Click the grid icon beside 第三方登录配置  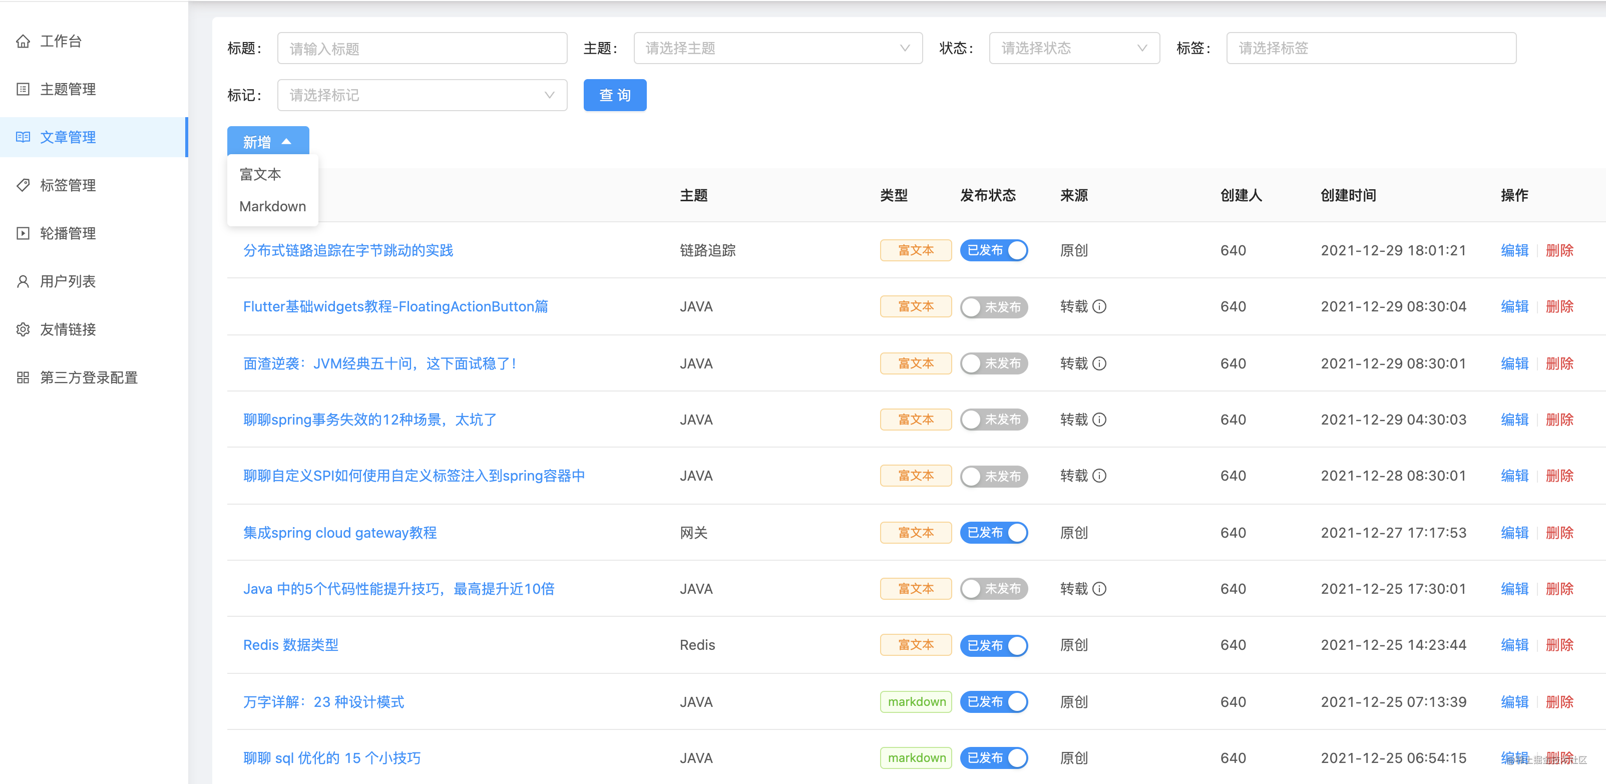click(x=23, y=377)
